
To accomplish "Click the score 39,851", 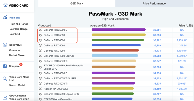I will coord(157,30).
